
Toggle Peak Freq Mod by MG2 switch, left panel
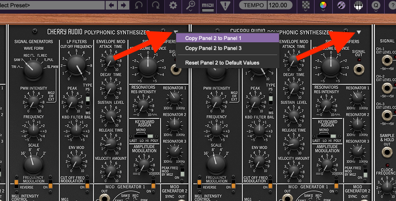pos(182,173)
